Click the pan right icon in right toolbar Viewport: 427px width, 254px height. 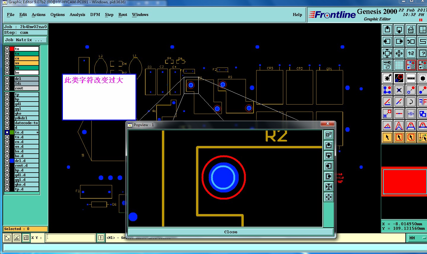tap(399, 41)
